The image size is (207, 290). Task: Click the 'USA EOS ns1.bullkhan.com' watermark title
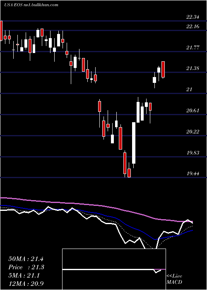point(31,5)
